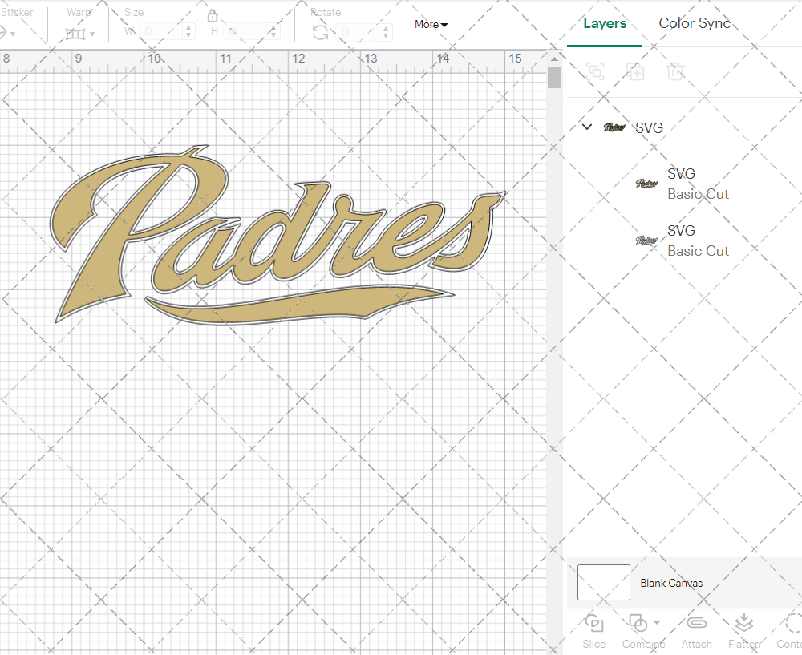Collapse the SVG group chevron
802x655 pixels.
[587, 127]
